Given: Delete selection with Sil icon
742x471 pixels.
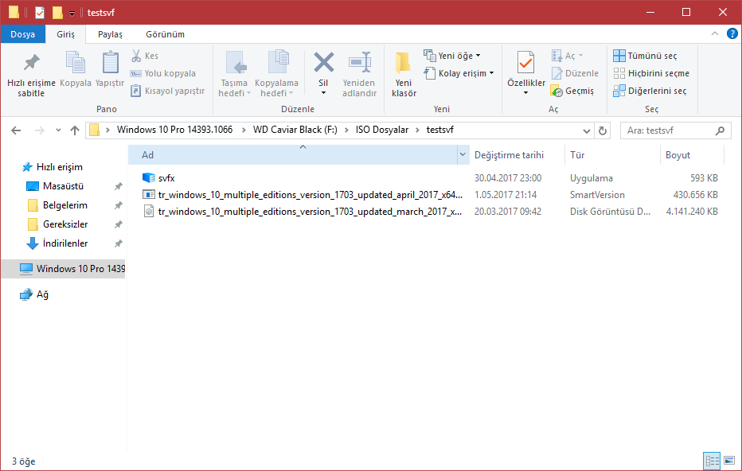Looking at the screenshot, I should pos(324,62).
